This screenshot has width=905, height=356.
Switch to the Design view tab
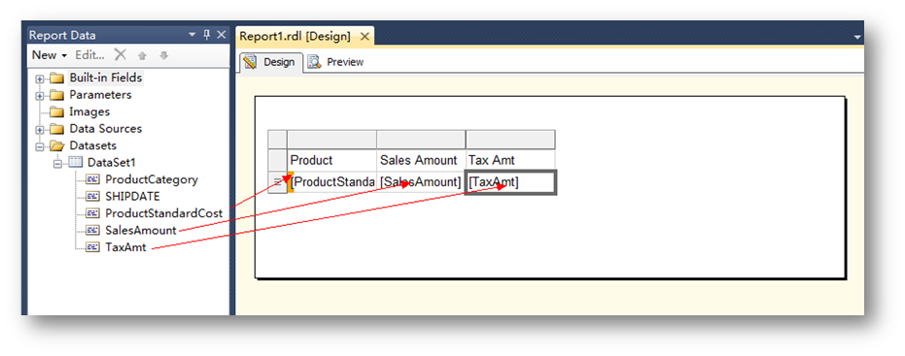pyautogui.click(x=270, y=62)
